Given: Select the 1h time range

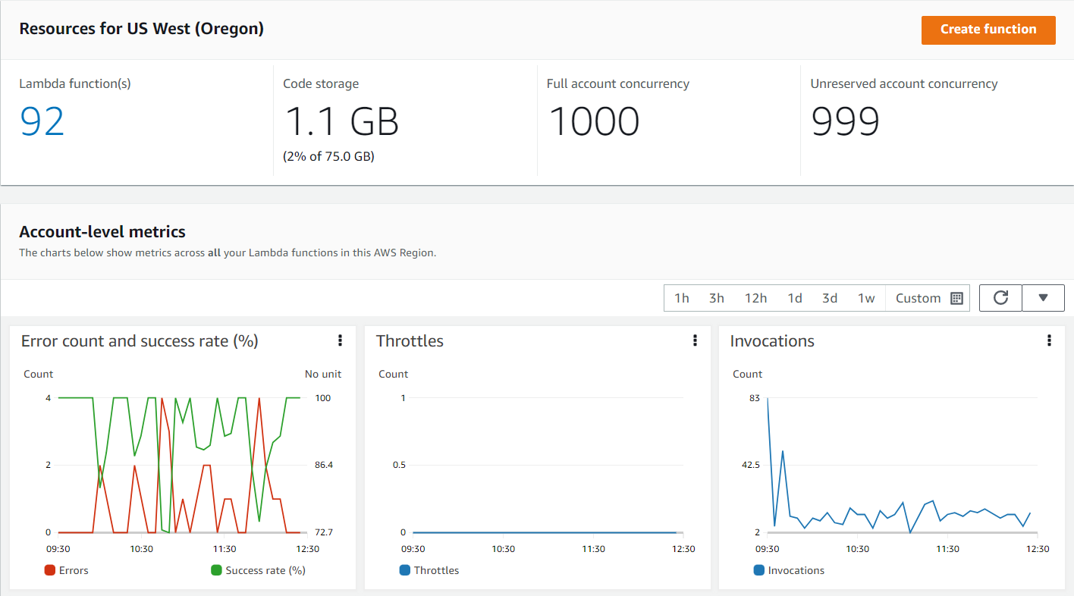Looking at the screenshot, I should (x=681, y=297).
